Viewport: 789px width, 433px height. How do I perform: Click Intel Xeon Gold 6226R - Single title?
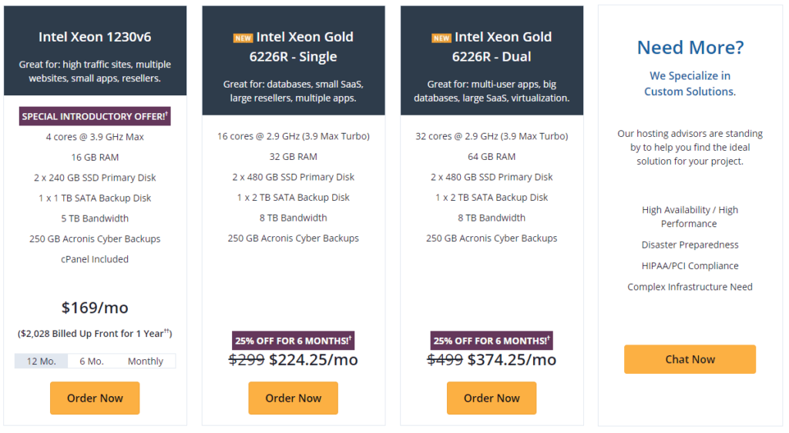(x=294, y=47)
